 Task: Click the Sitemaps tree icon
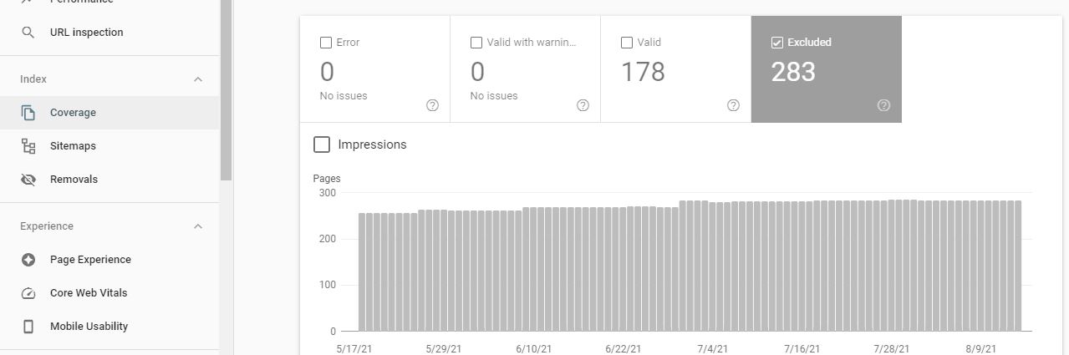pyautogui.click(x=28, y=146)
